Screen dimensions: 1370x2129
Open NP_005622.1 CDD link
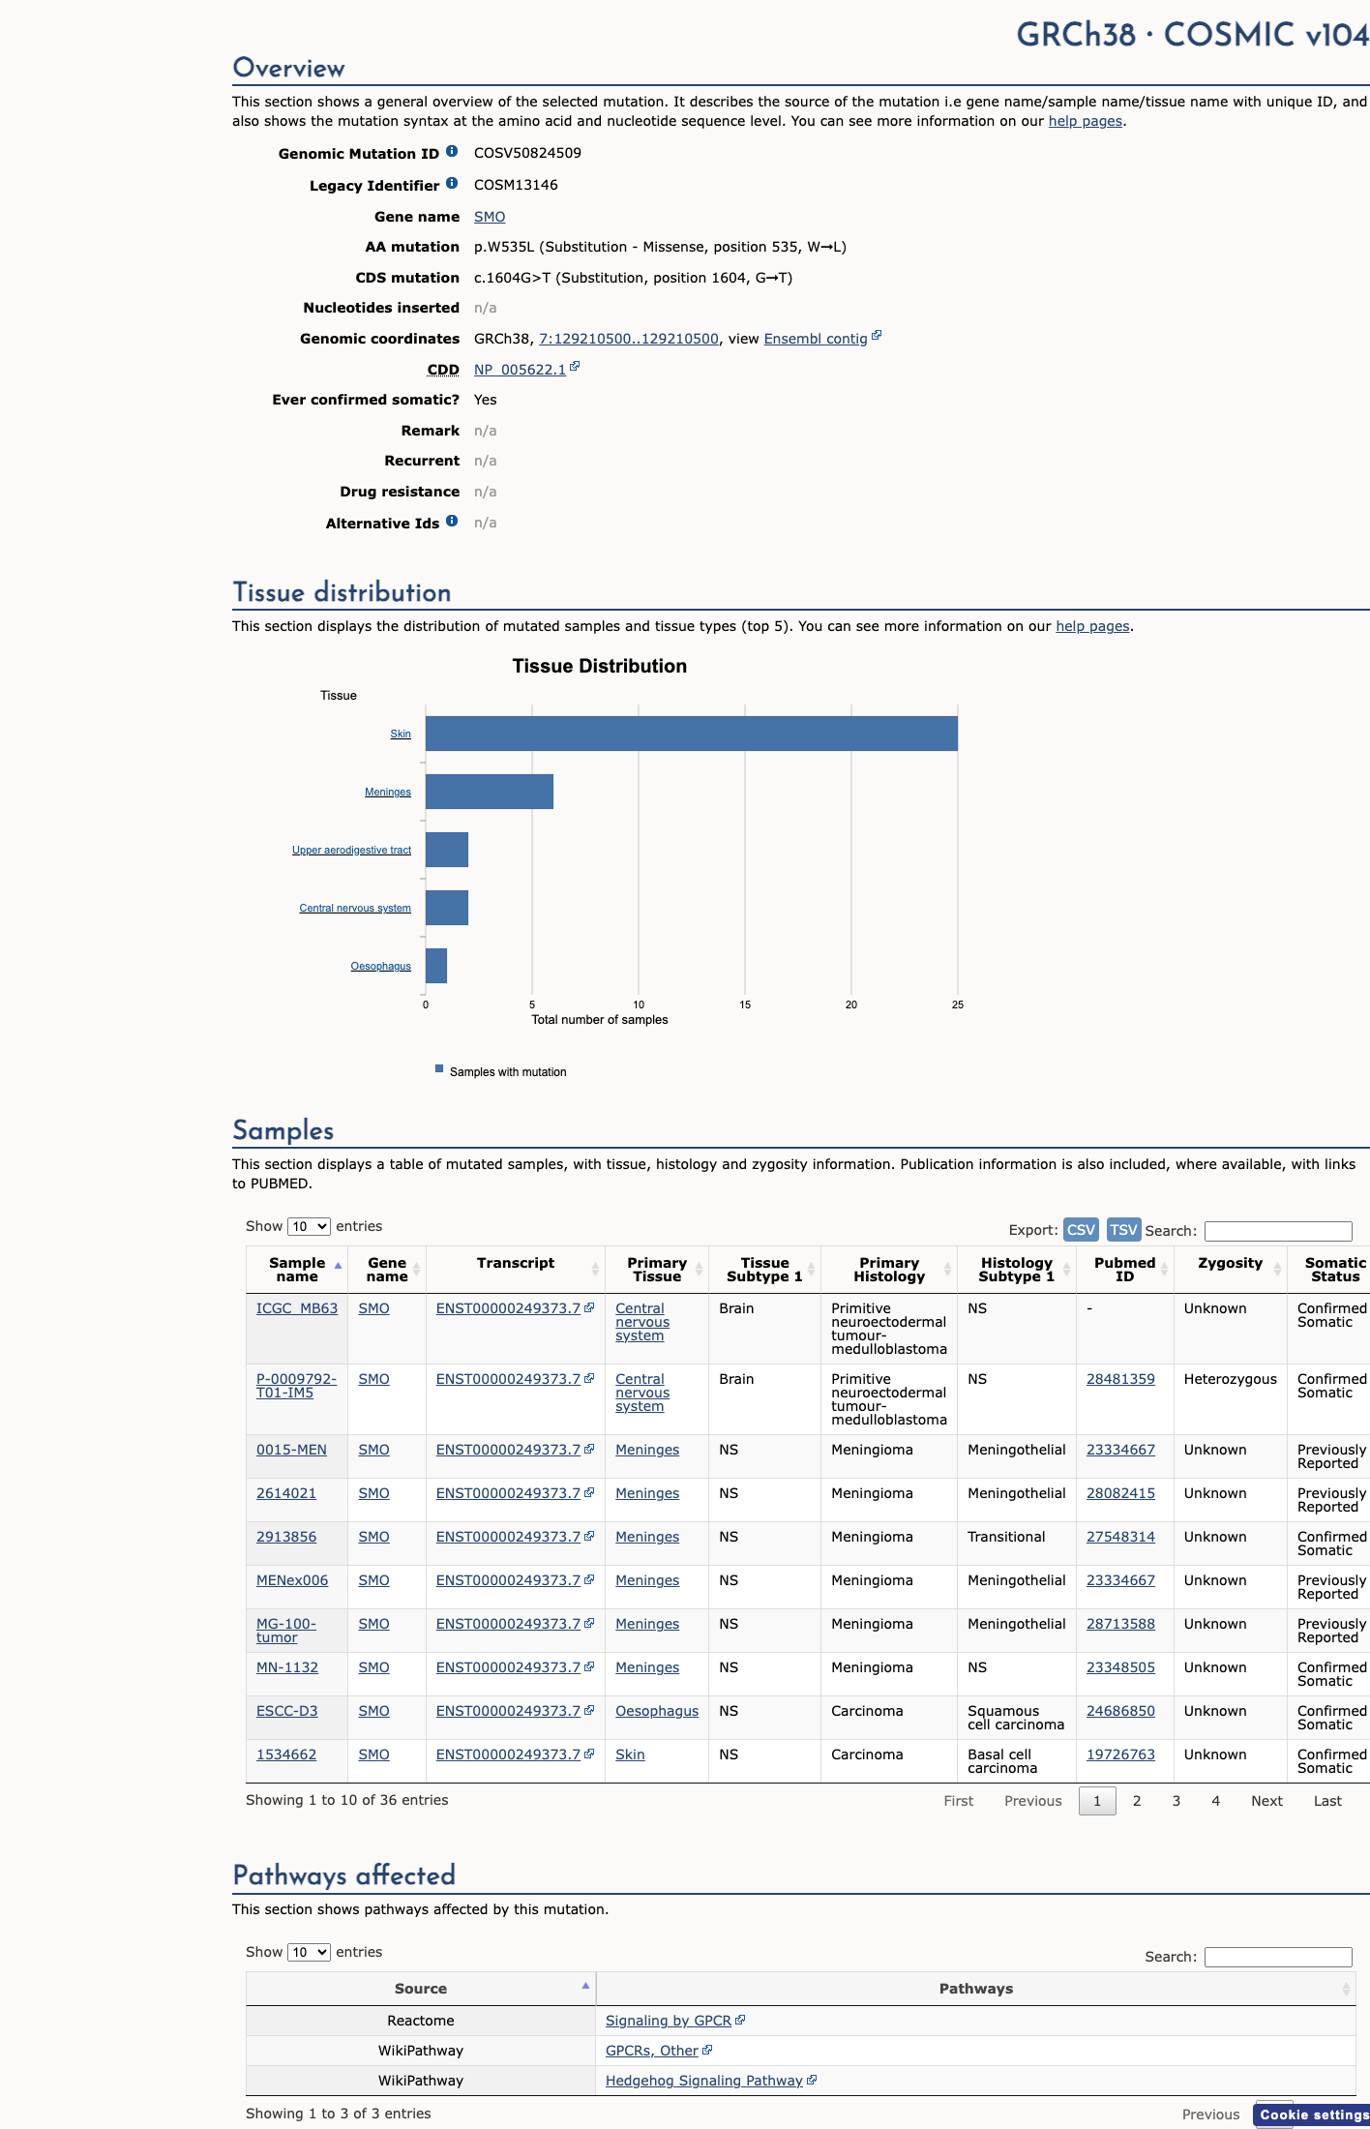tap(520, 370)
